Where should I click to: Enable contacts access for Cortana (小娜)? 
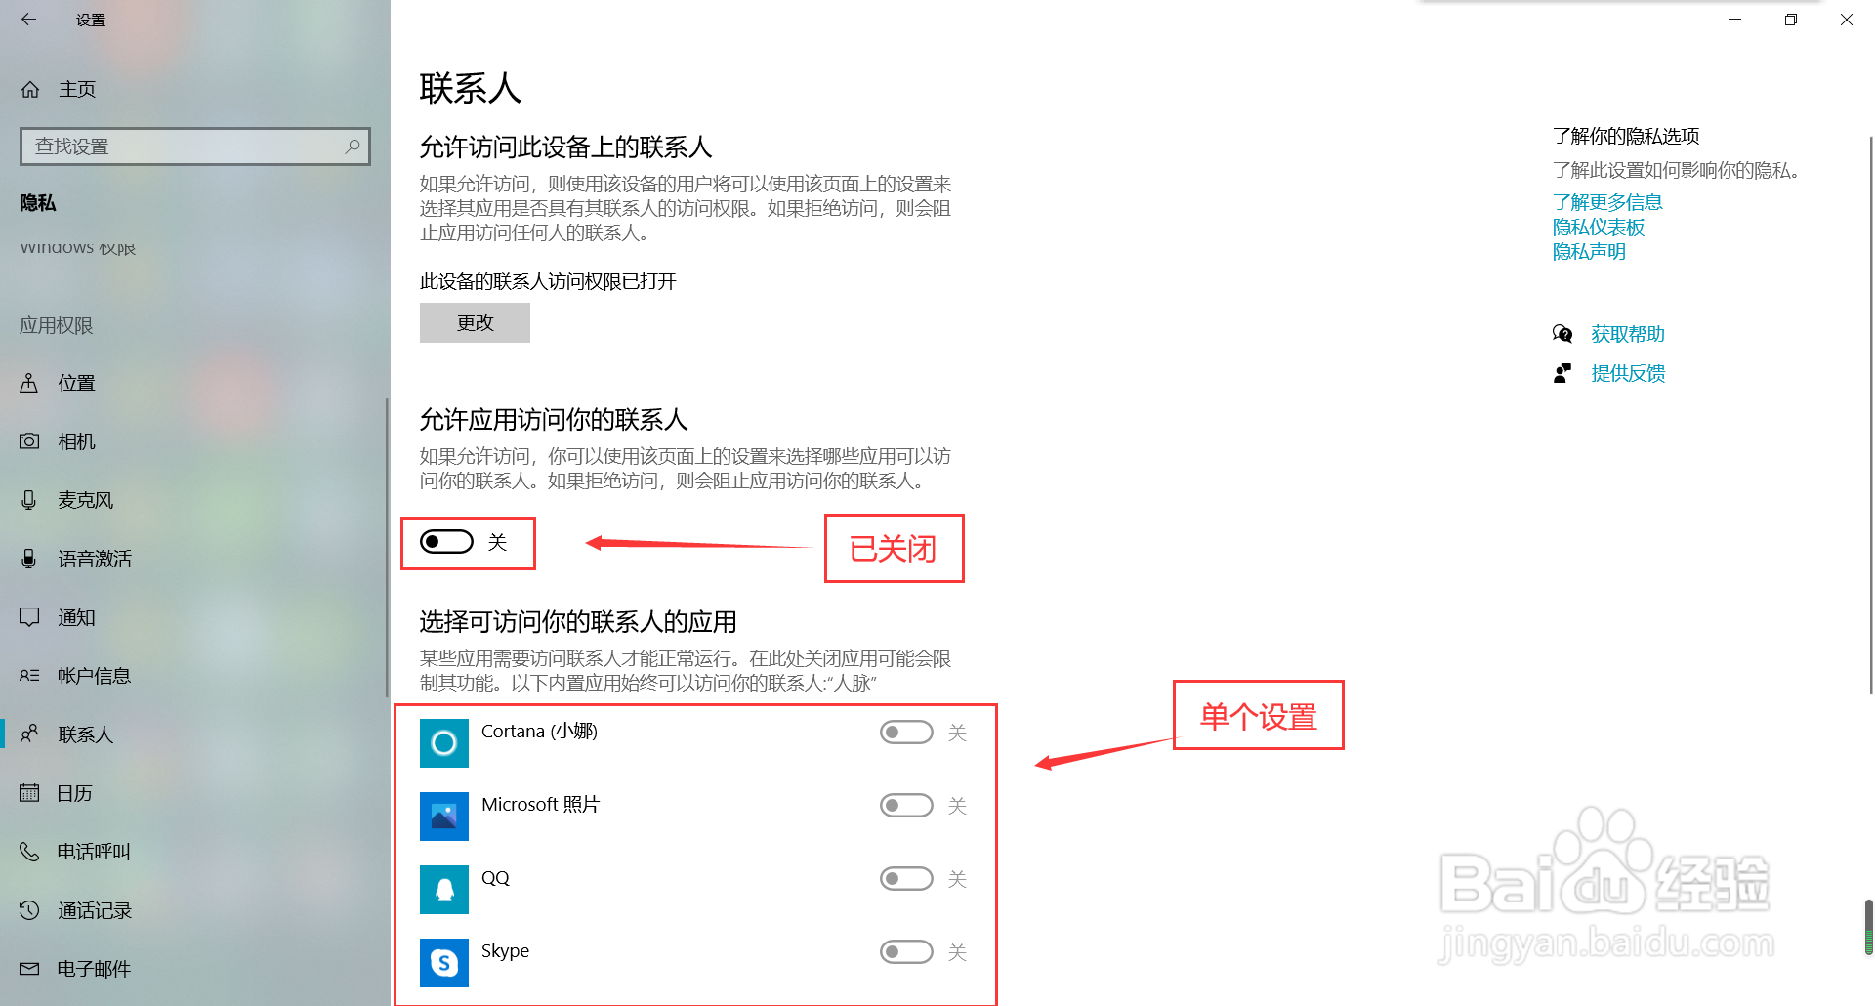click(x=906, y=733)
